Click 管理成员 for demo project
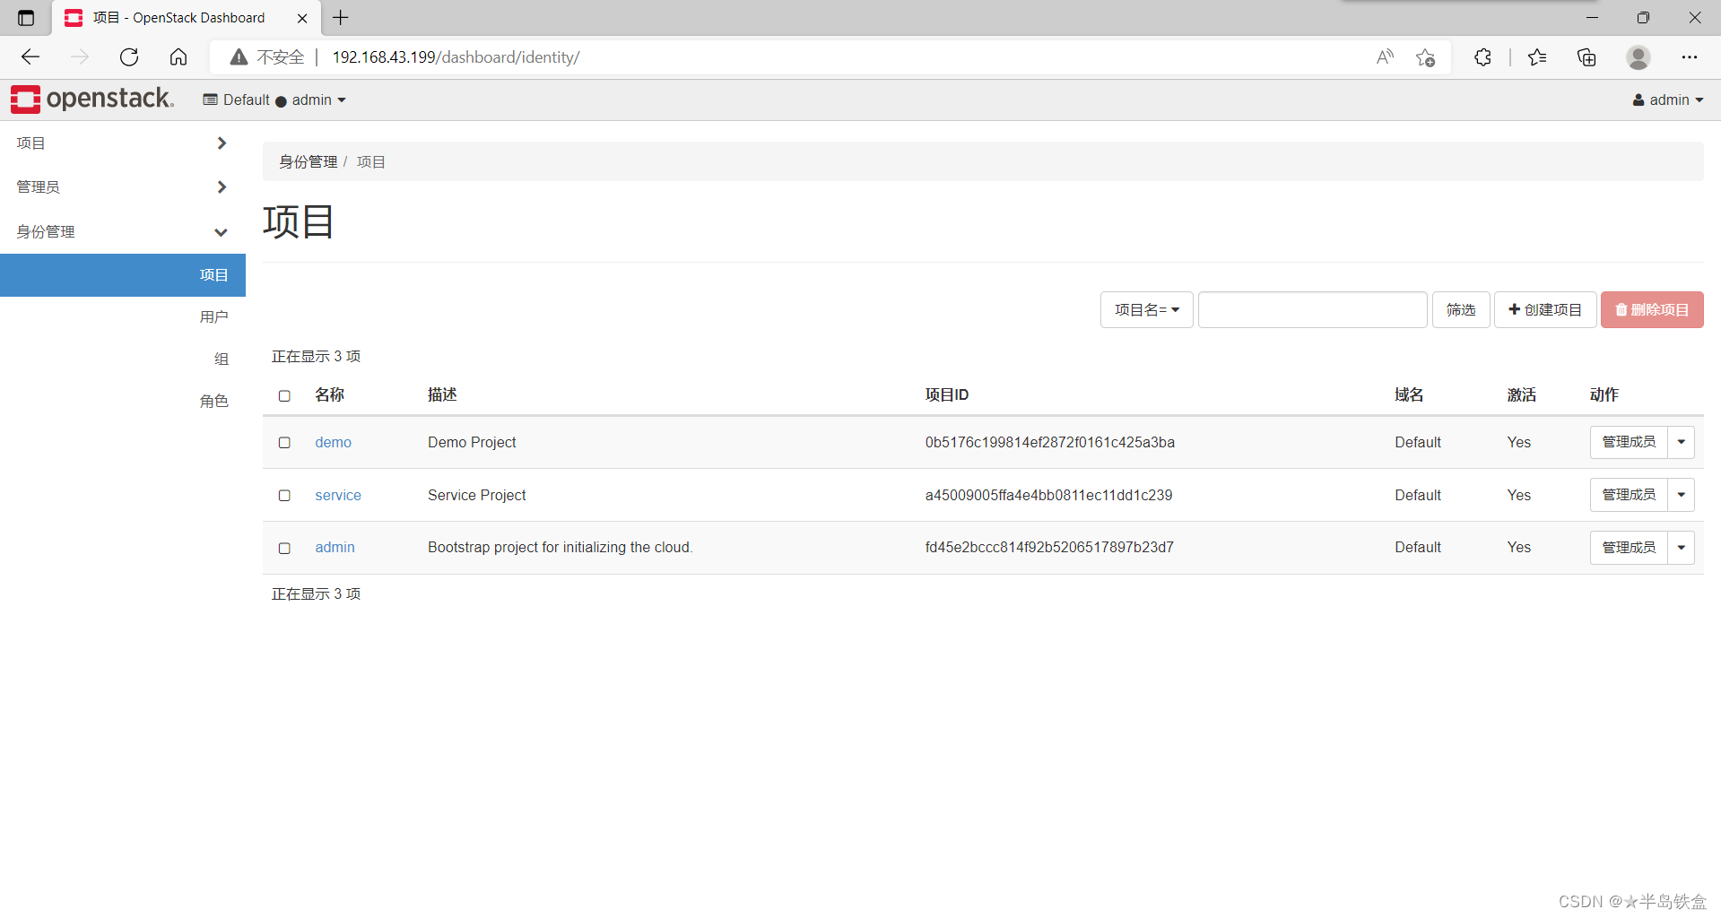The height and width of the screenshot is (918, 1721). click(x=1629, y=442)
